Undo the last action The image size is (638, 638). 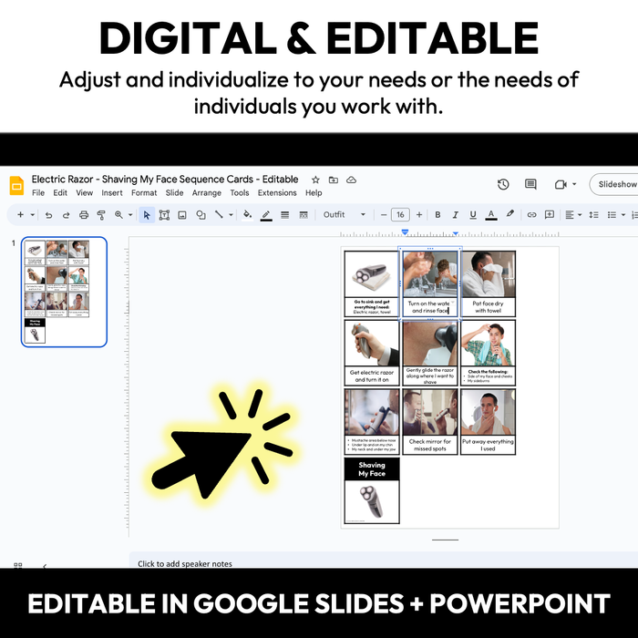point(48,215)
